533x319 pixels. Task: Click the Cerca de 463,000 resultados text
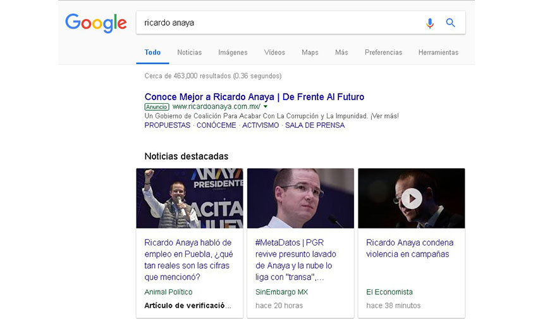coord(213,76)
